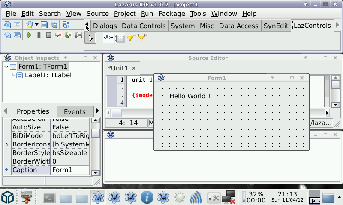Click the Open file folder icon
Image resolution: width=343 pixels, height=205 pixels.
tap(29, 25)
